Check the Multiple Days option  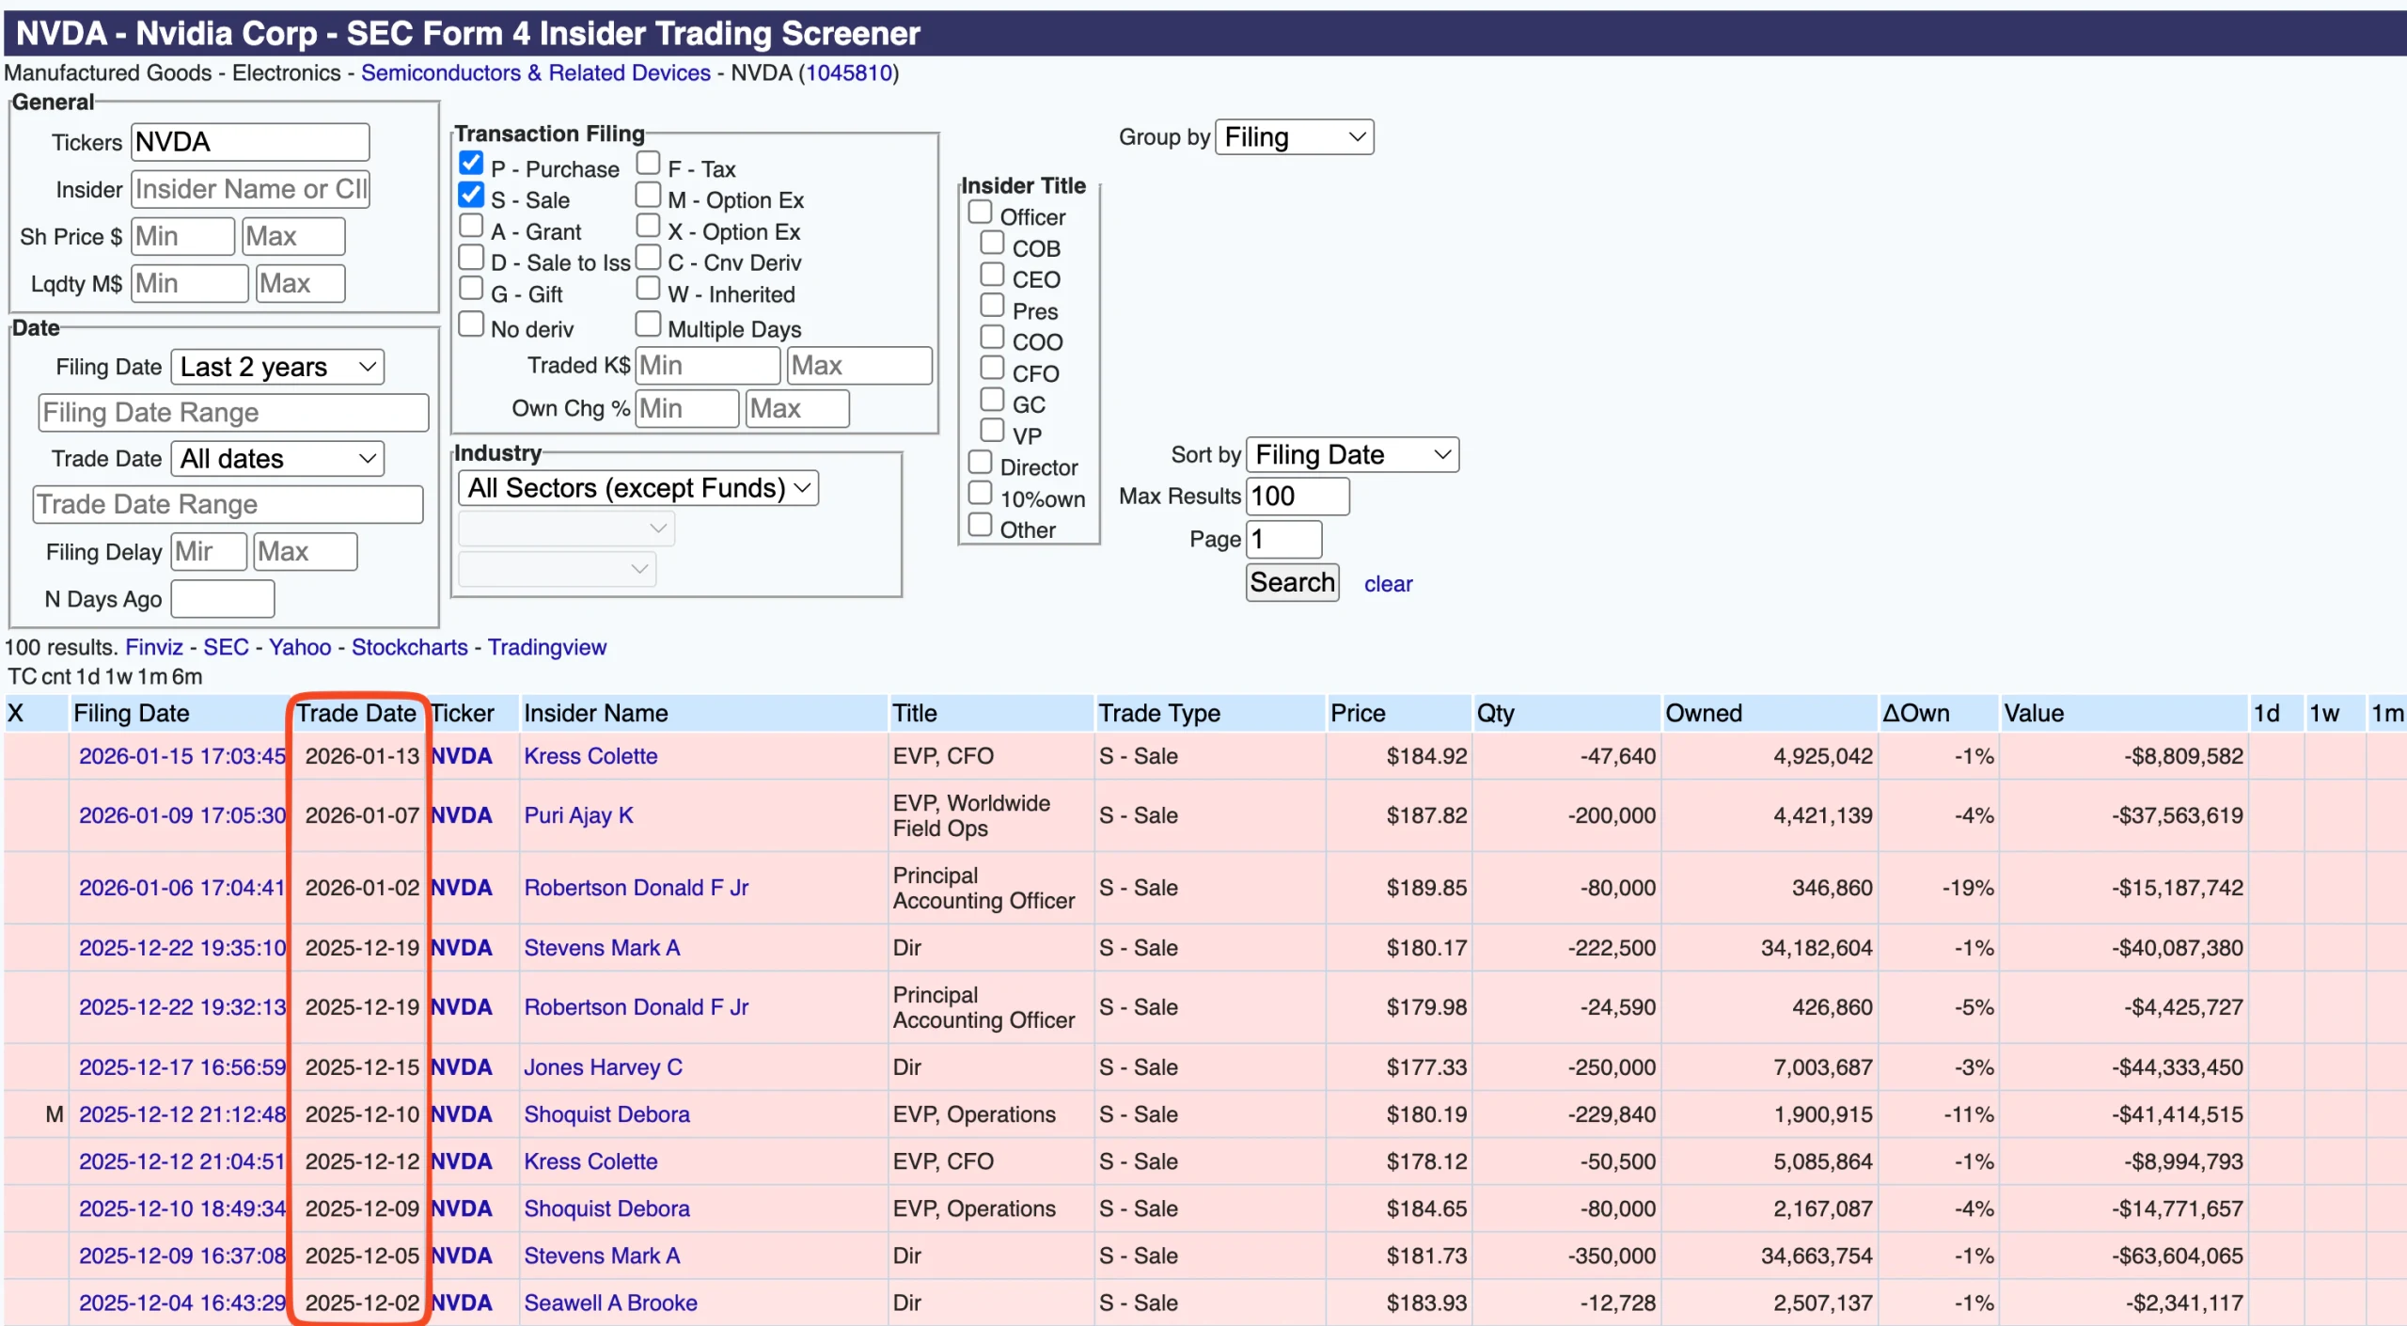coord(648,323)
